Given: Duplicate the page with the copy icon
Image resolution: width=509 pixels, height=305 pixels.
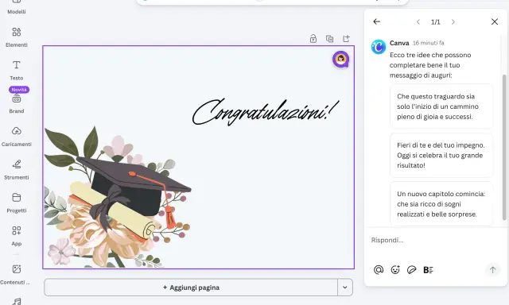Looking at the screenshot, I should pos(329,39).
